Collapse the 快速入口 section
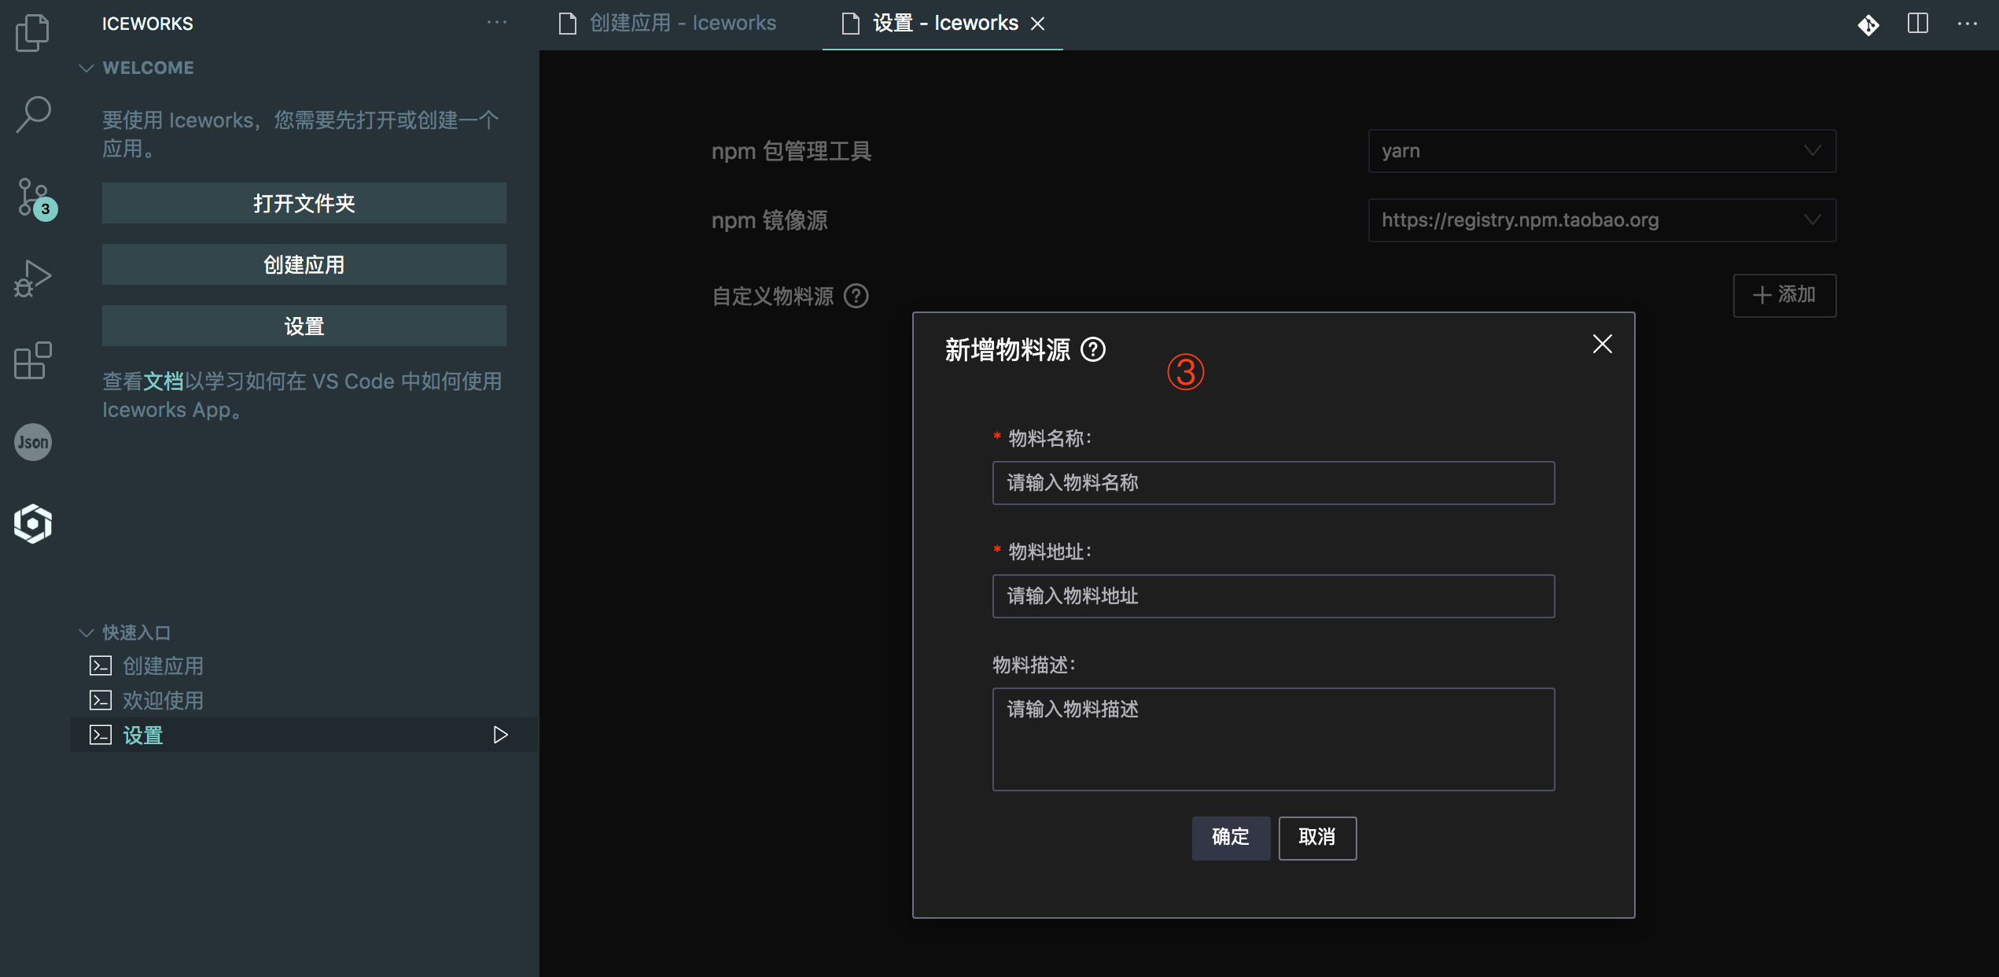 tap(86, 633)
